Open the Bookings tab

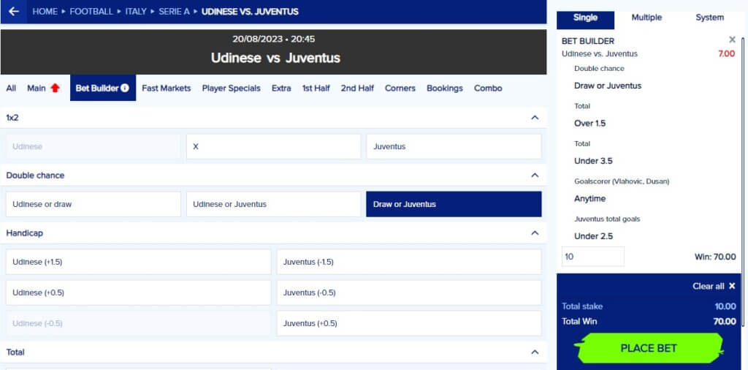[445, 88]
